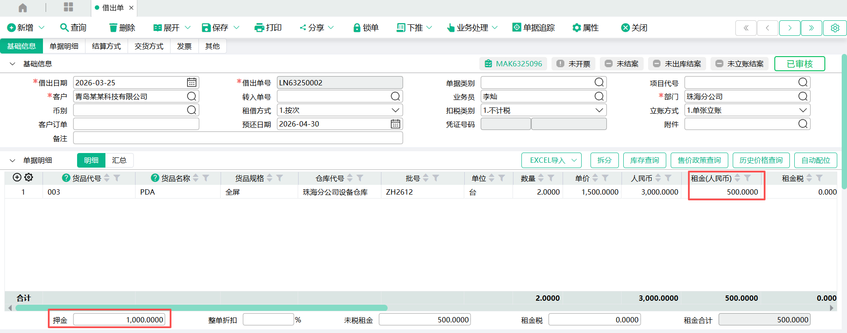Open the apps grid icon
The width and height of the screenshot is (847, 333).
(68, 7)
